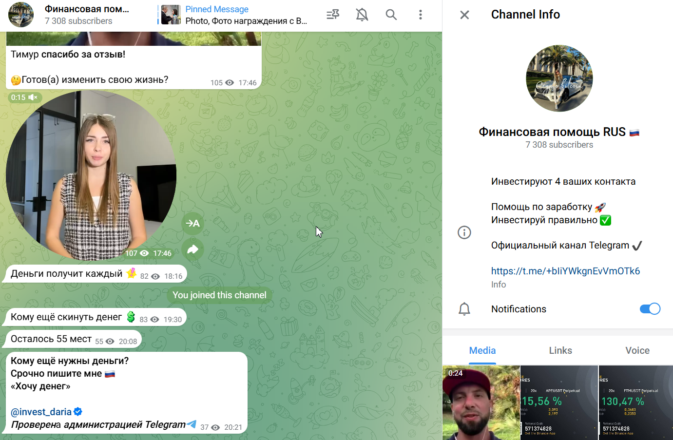
Task: Play the round video message of girl
Action: coord(91,175)
